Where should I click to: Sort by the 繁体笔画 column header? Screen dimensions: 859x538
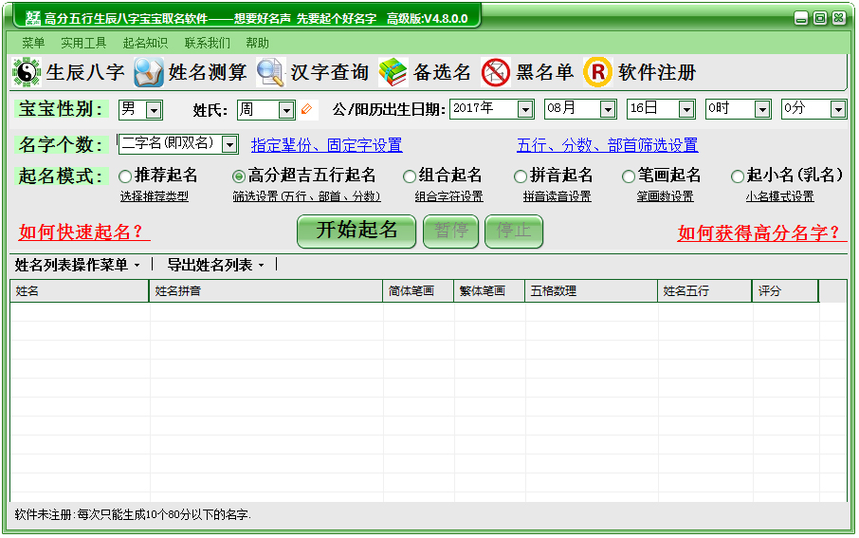[489, 290]
